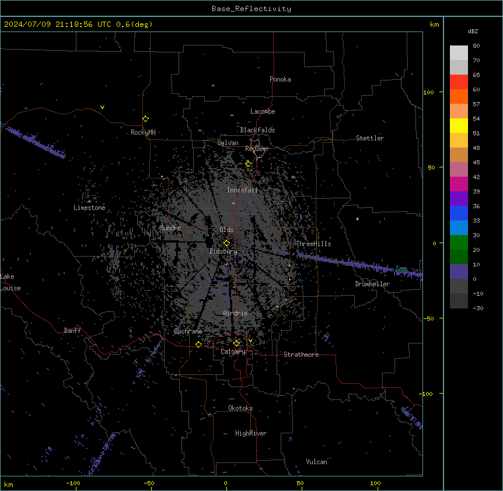Select the asterisk marker east of Innisfail

(x=293, y=177)
